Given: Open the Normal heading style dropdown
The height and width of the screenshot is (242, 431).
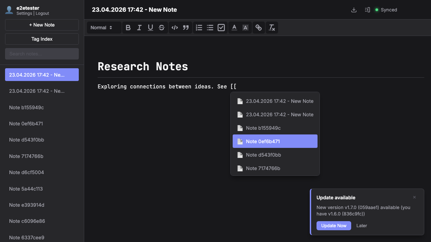Looking at the screenshot, I should coord(101,28).
